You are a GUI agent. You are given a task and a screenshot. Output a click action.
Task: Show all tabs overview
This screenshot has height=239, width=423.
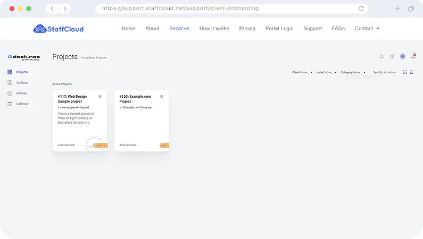[x=411, y=8]
